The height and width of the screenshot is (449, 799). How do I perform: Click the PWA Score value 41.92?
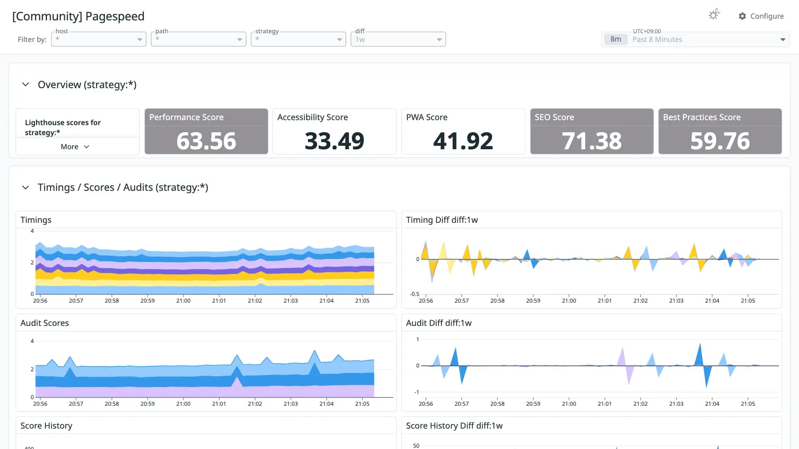pyautogui.click(x=463, y=141)
